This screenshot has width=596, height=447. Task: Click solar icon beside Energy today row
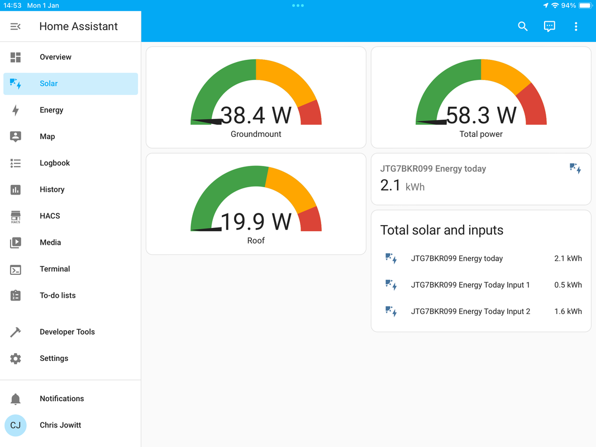coord(391,259)
